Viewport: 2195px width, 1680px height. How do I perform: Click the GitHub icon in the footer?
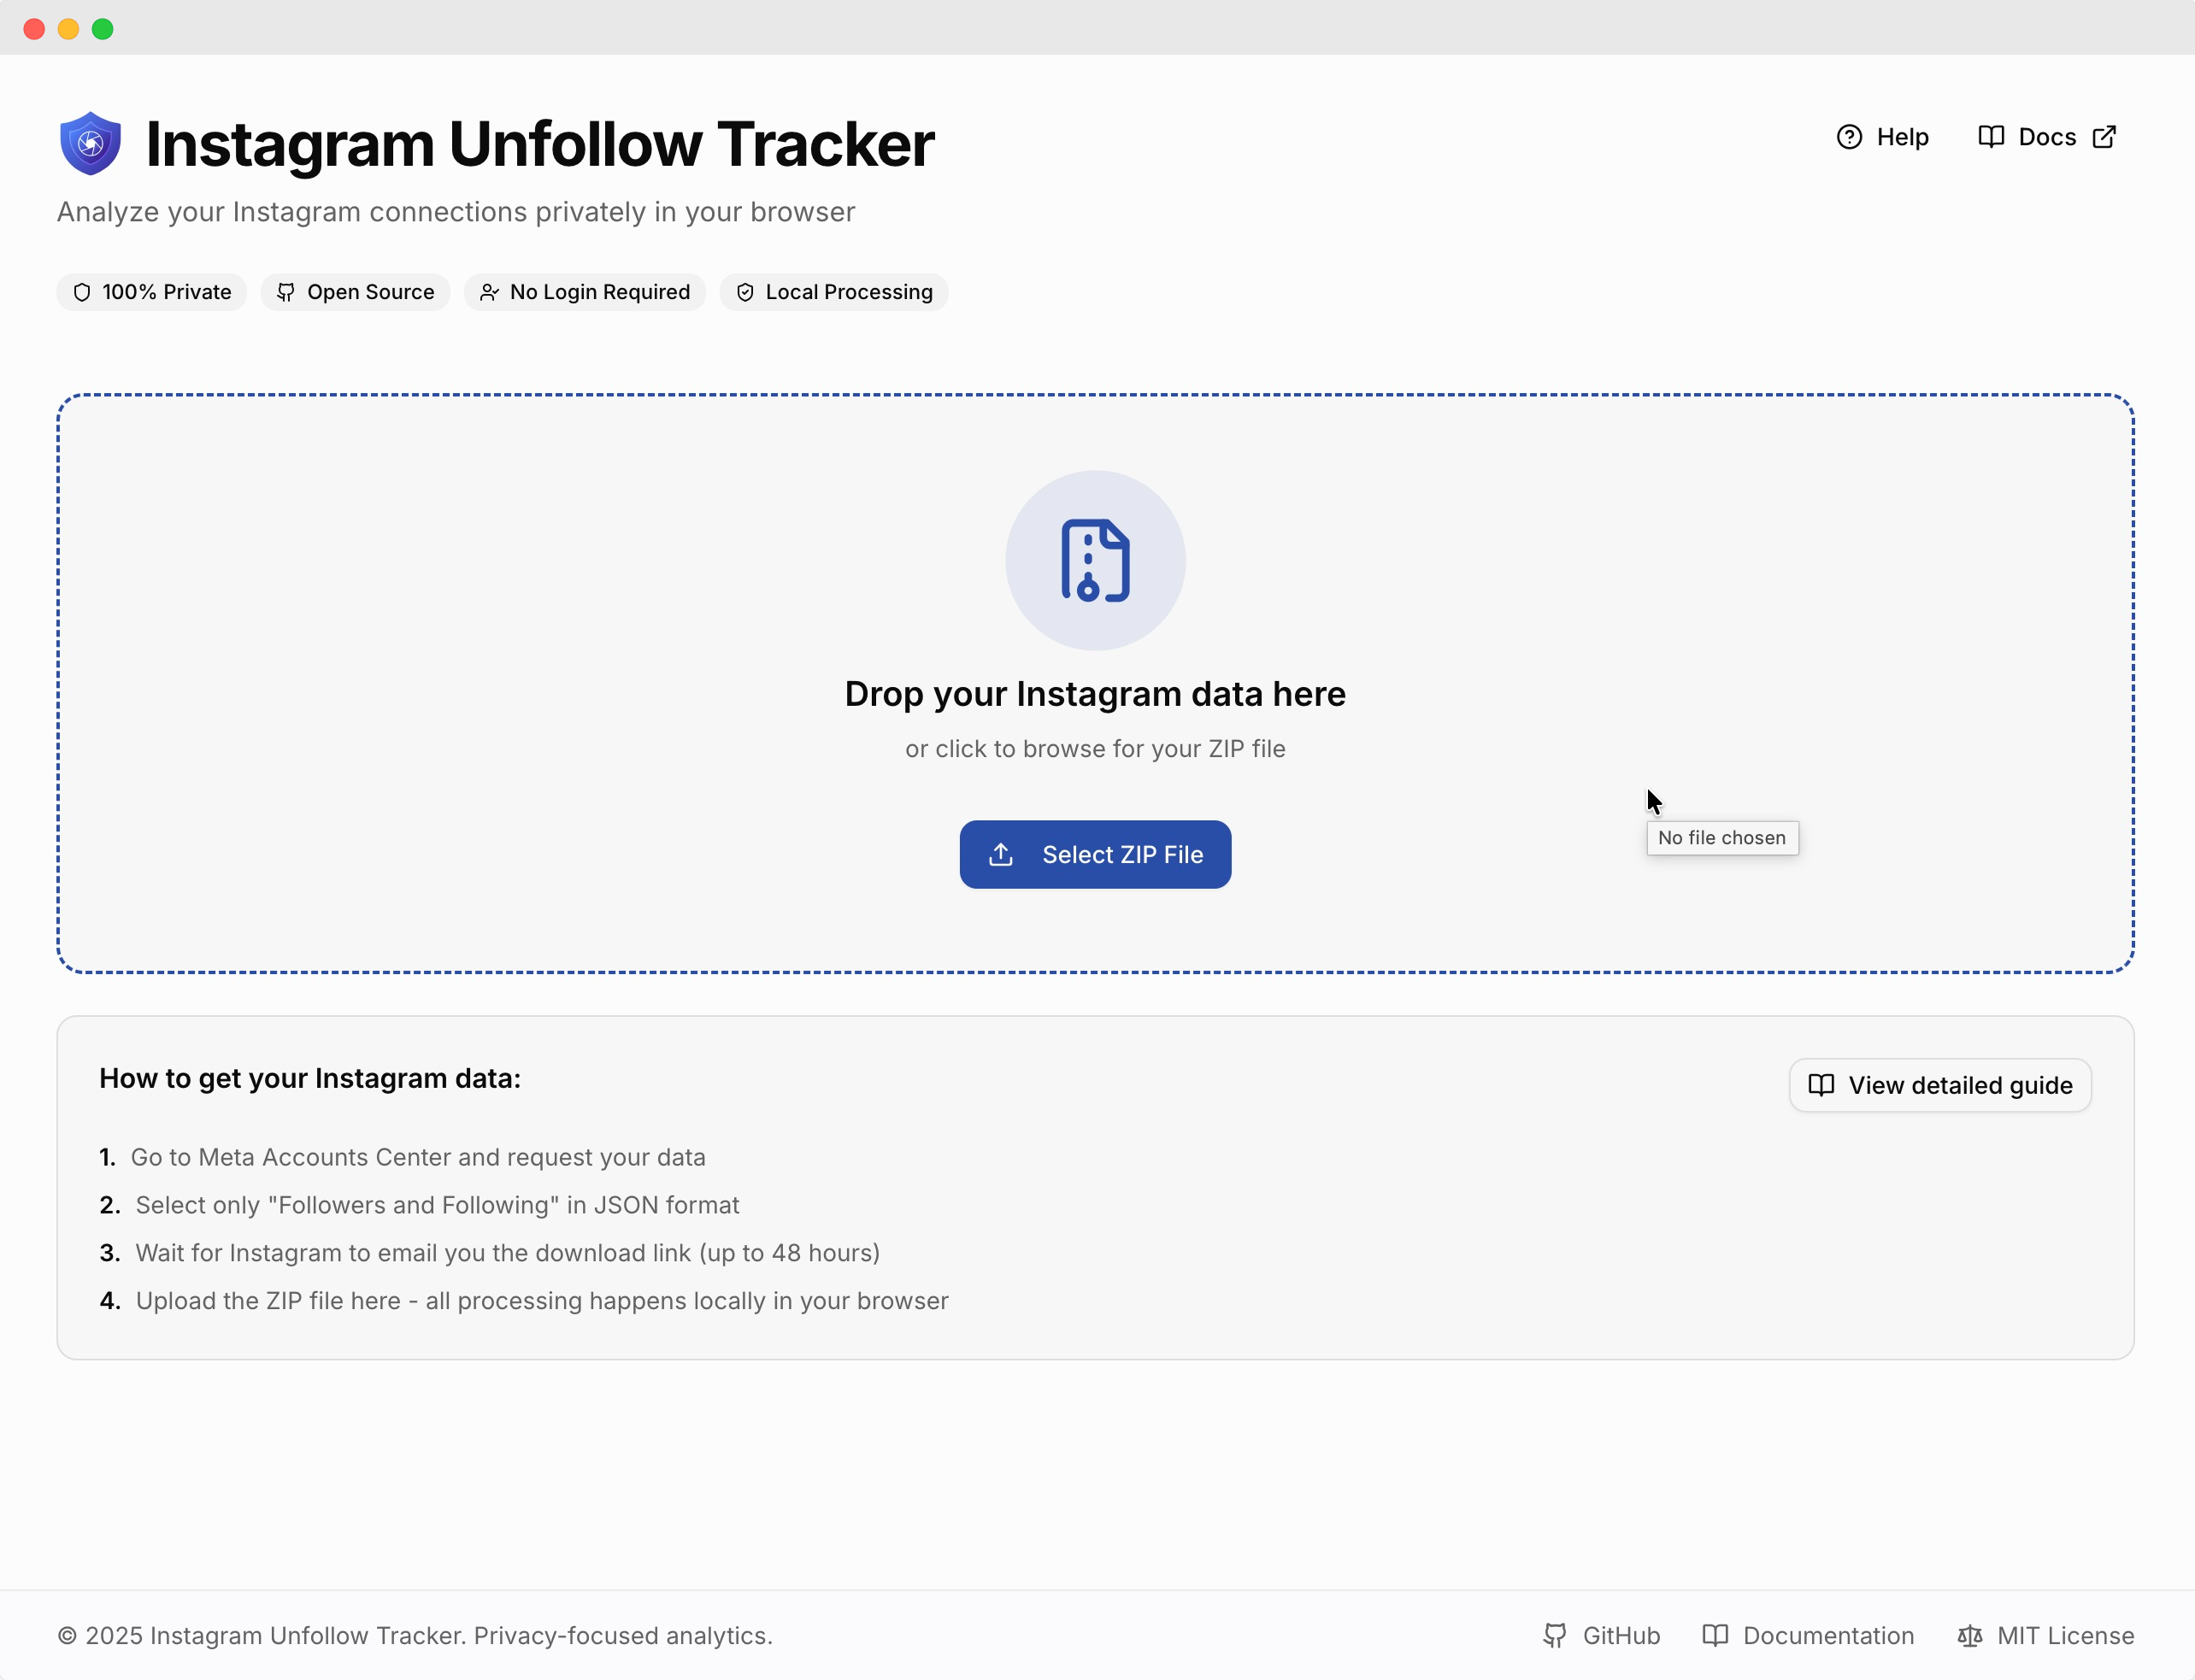tap(1555, 1636)
